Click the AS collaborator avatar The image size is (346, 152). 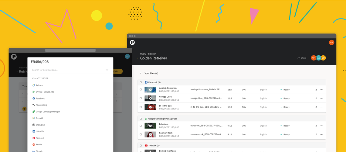click(x=318, y=58)
